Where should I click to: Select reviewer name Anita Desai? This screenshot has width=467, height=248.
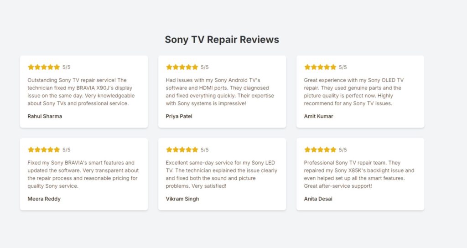[x=318, y=199]
